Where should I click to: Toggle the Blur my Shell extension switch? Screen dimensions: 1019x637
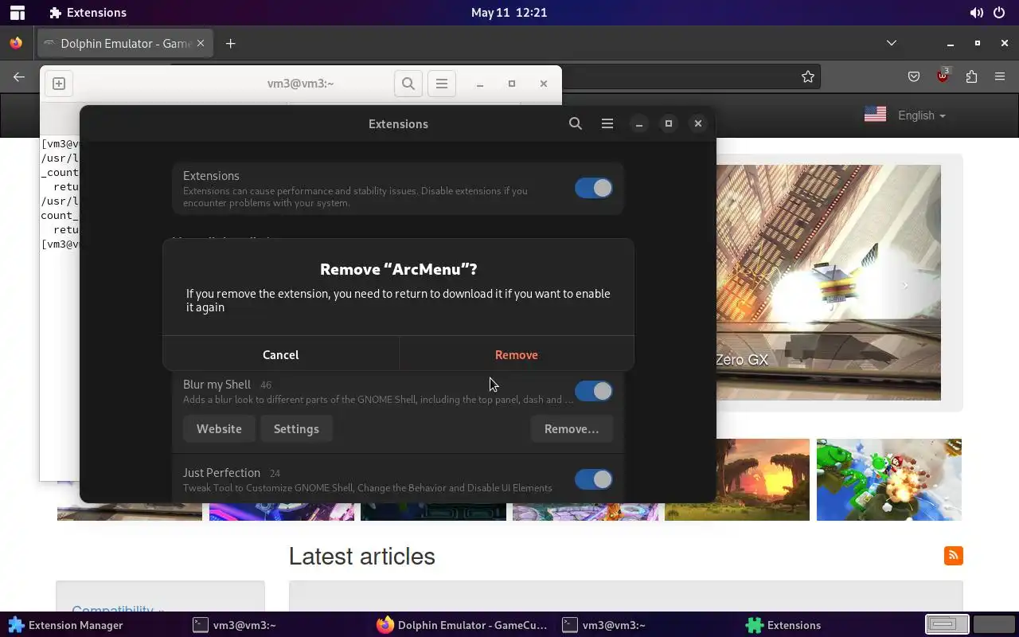(594, 391)
